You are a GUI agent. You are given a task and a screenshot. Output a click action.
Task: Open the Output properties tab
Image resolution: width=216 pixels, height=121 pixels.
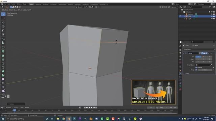(180, 53)
